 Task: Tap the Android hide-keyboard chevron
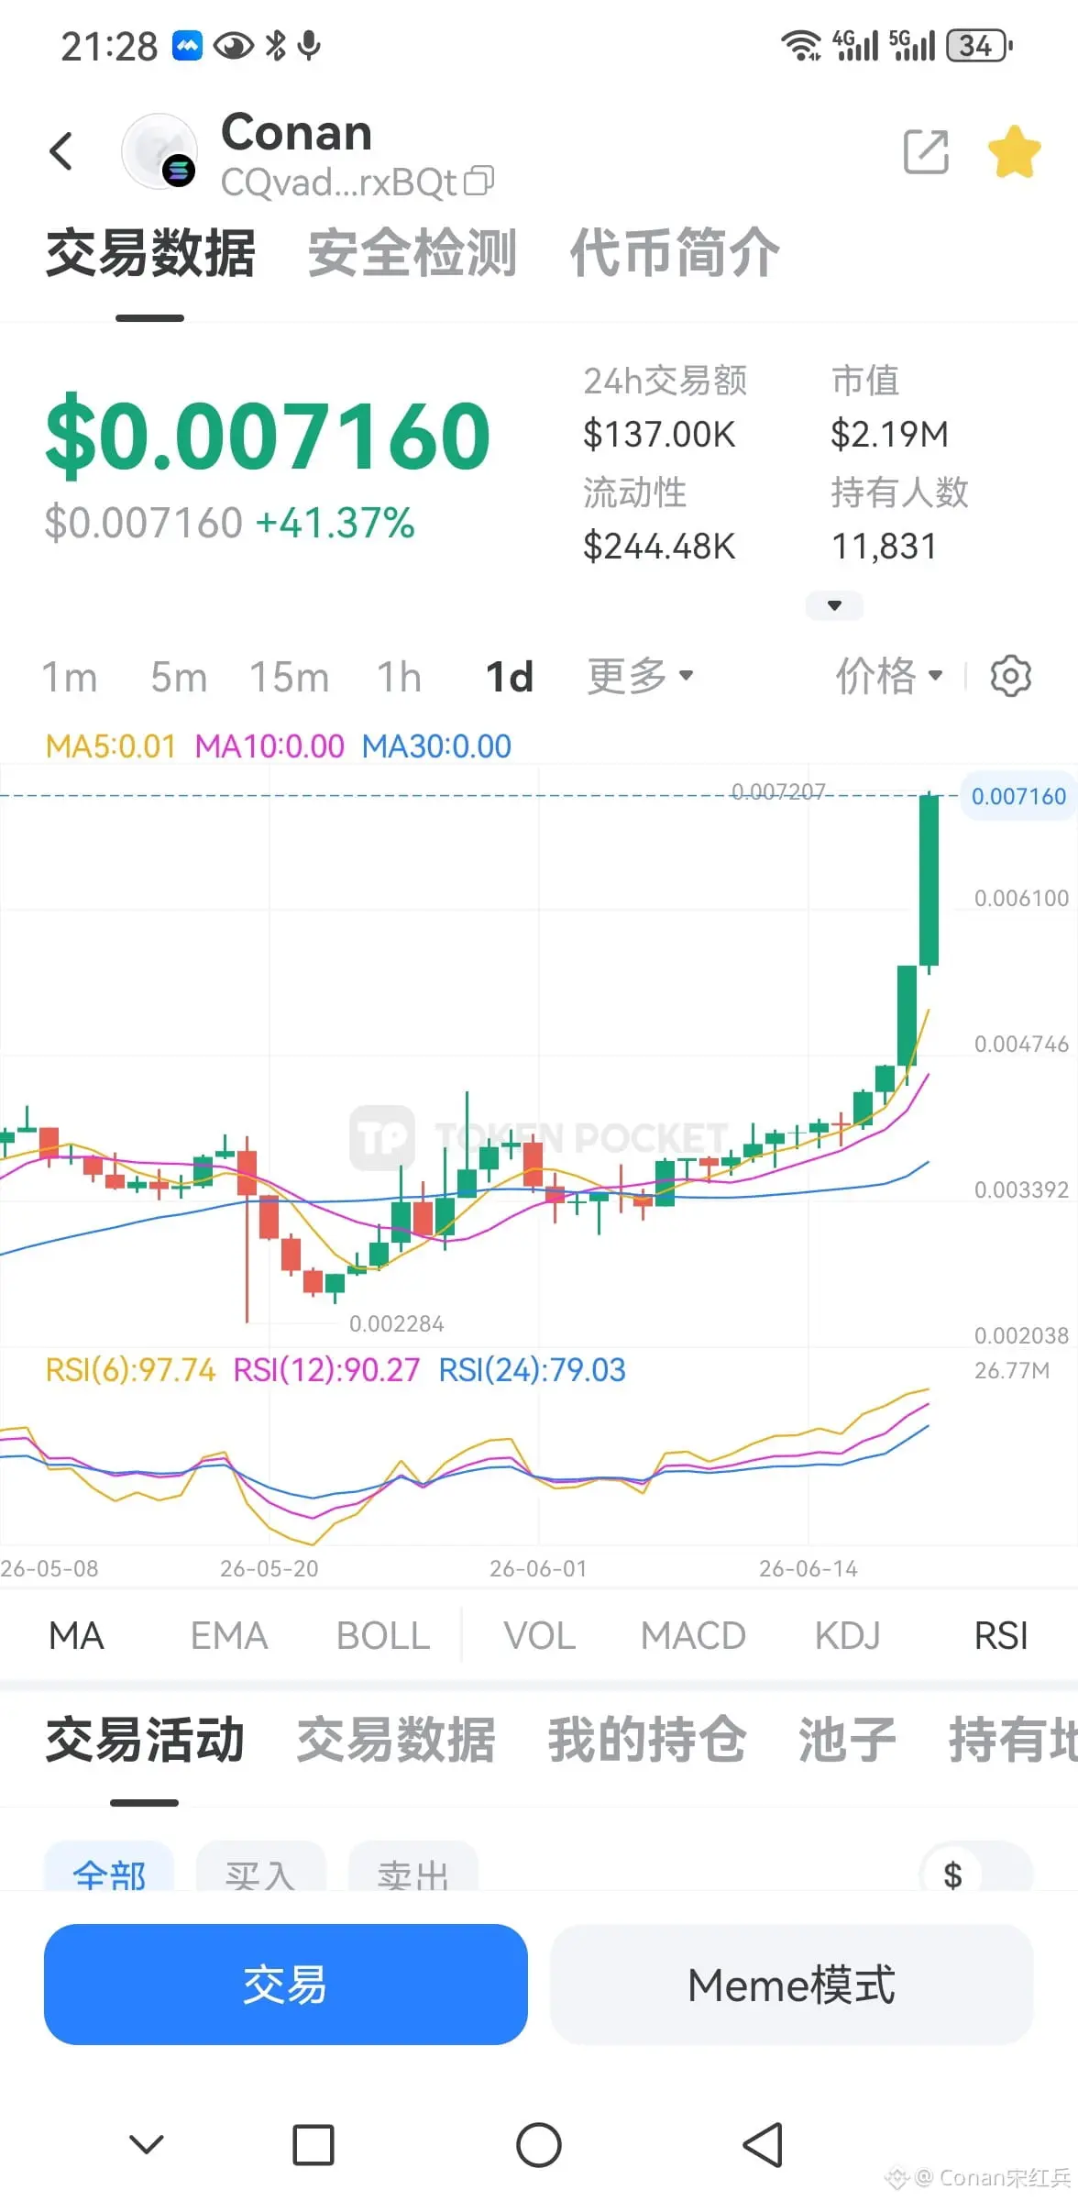[x=147, y=2144]
